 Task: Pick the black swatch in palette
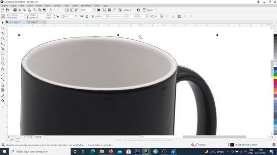point(275,36)
